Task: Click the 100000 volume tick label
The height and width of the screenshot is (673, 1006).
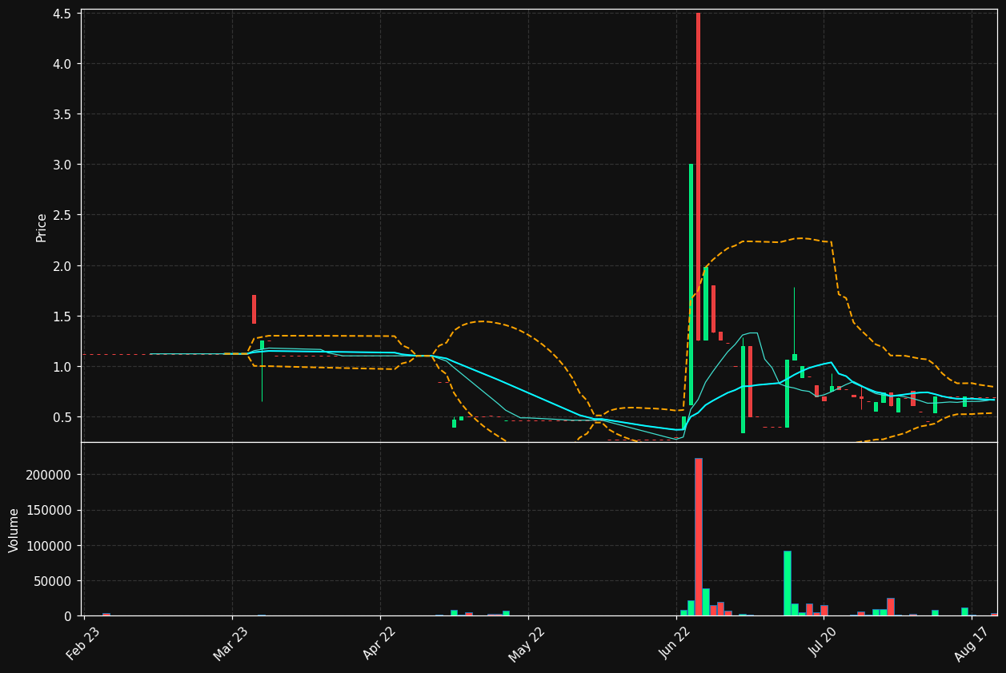Action: 50,546
